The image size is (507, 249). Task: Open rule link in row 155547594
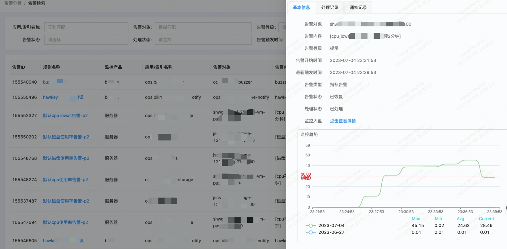[x=65, y=222]
